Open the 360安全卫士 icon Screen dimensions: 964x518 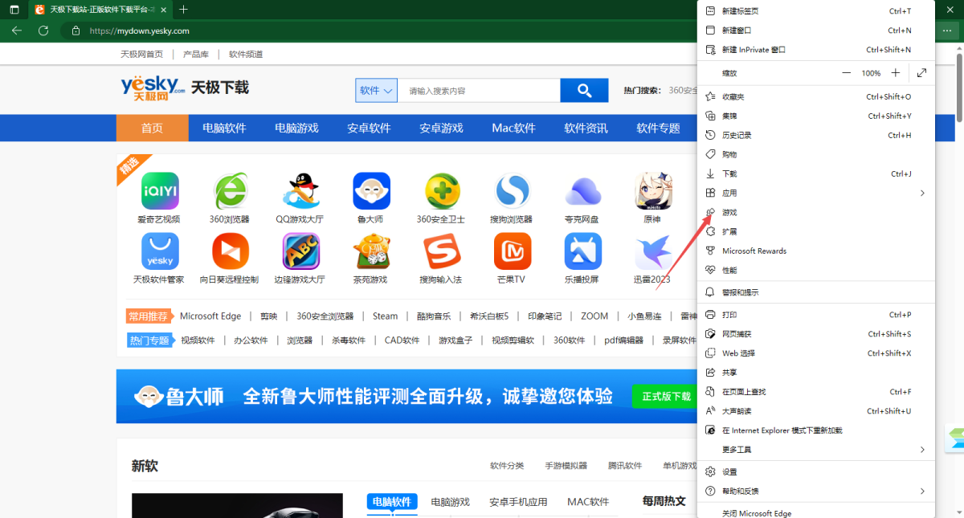pyautogui.click(x=442, y=190)
